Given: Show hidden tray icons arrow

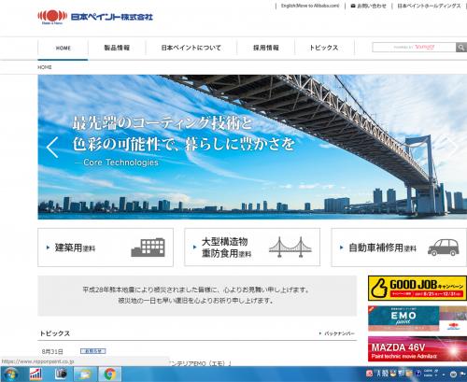Looking at the screenshot, I should [445, 374].
